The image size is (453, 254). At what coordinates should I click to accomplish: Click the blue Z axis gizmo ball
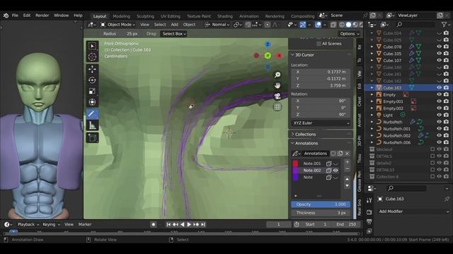268,44
